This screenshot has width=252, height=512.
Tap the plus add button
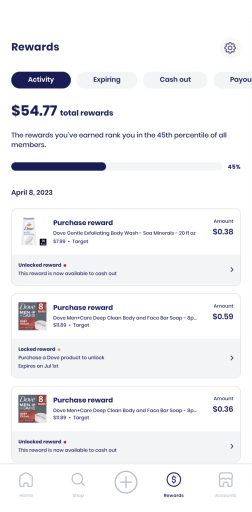click(x=126, y=482)
